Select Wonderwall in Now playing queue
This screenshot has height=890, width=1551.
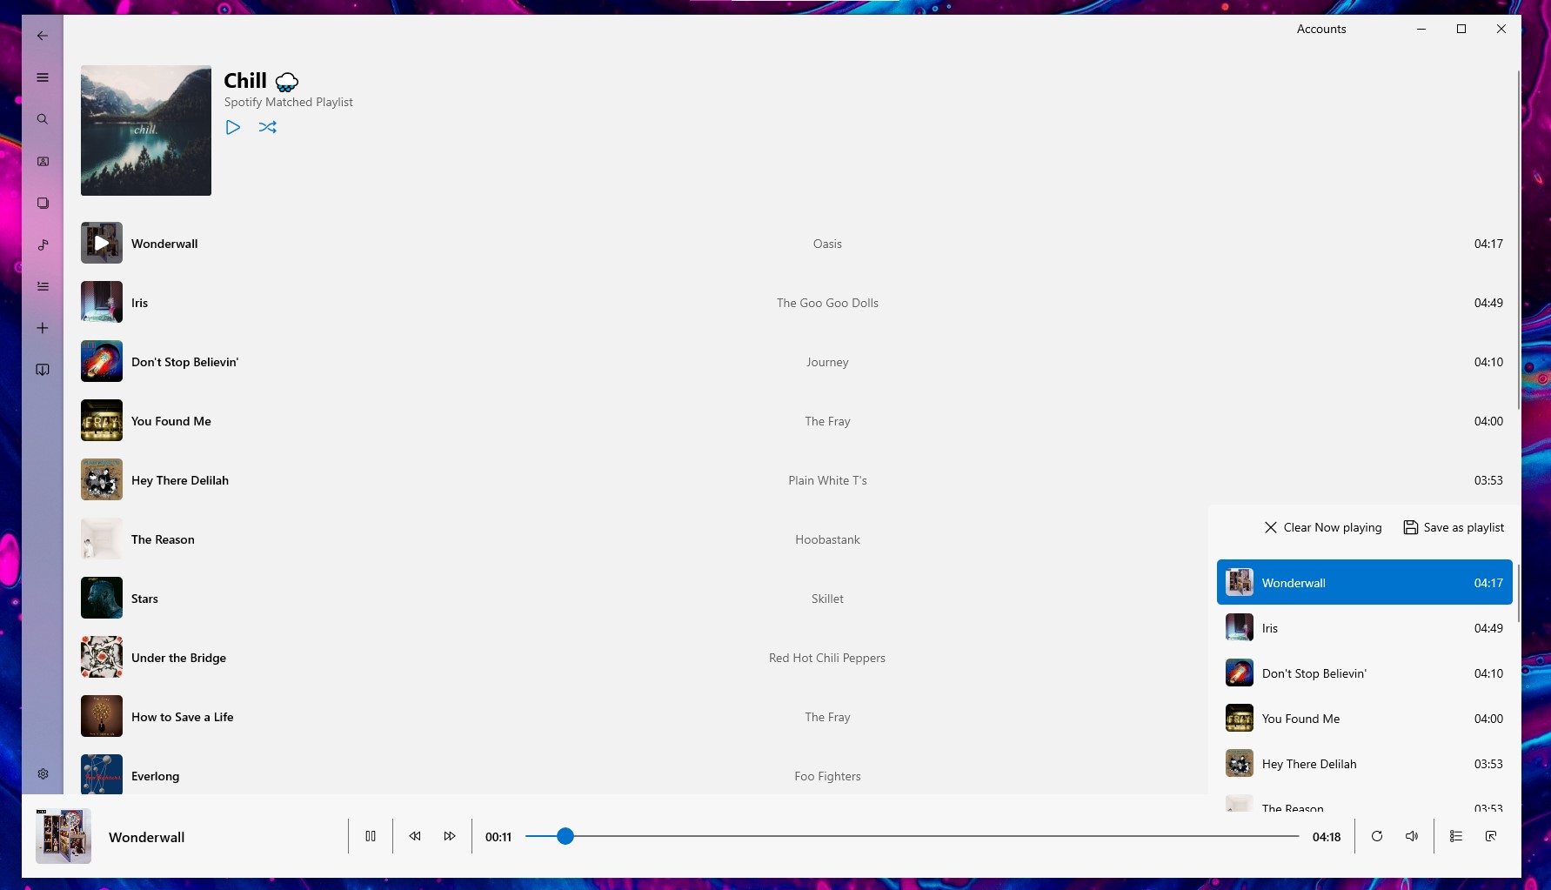[x=1364, y=582]
